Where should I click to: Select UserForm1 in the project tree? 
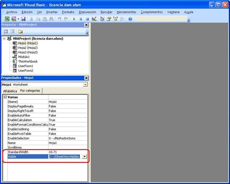[x=25, y=66]
